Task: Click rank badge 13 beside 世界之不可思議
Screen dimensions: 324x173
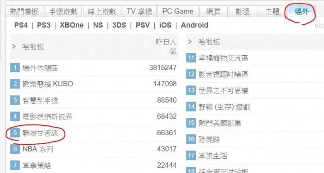Action: (191, 90)
